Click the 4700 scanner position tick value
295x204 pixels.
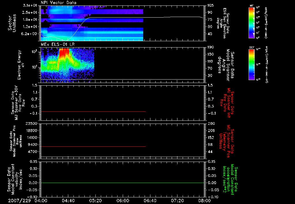pyautogui.click(x=33, y=152)
